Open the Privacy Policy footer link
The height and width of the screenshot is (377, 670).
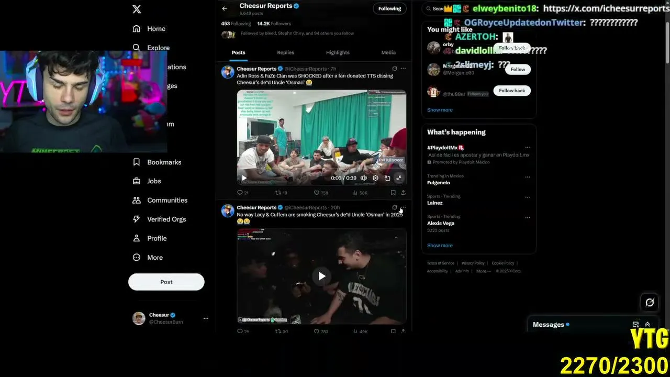pos(473,263)
